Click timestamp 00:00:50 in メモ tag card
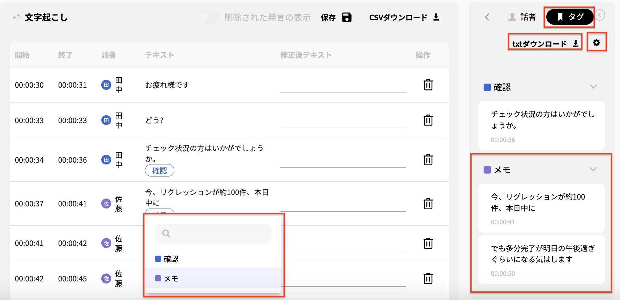Image resolution: width=620 pixels, height=300 pixels. click(503, 274)
